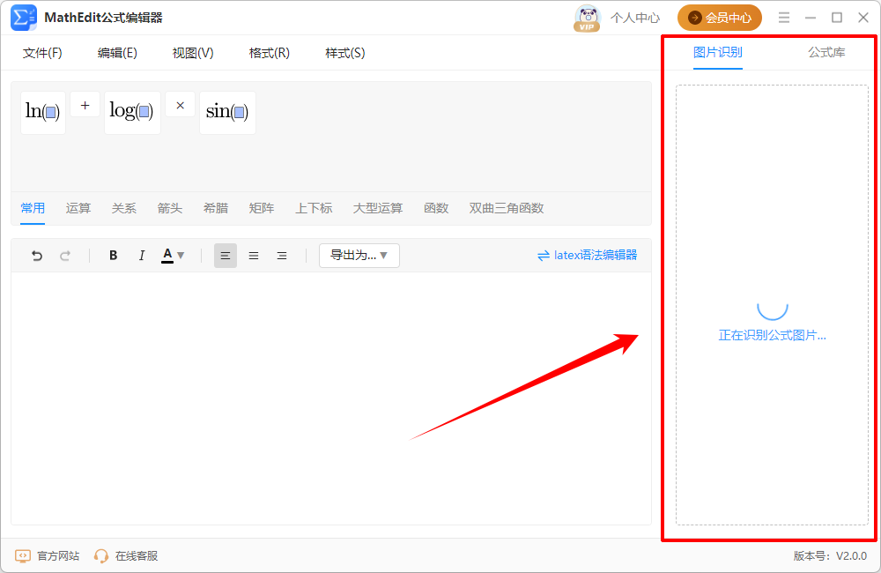Insert the sin() function template

(227, 113)
